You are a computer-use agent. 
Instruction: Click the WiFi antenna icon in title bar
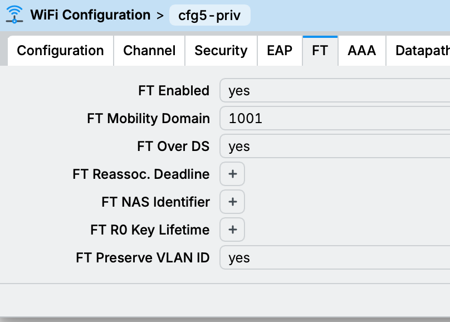pyautogui.click(x=14, y=14)
